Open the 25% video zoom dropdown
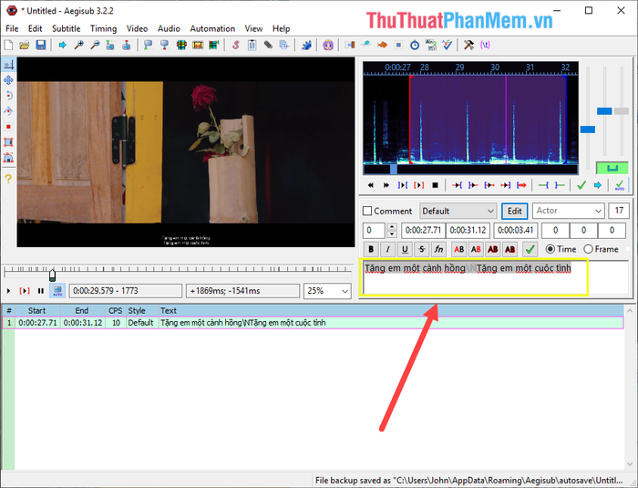 tap(327, 291)
